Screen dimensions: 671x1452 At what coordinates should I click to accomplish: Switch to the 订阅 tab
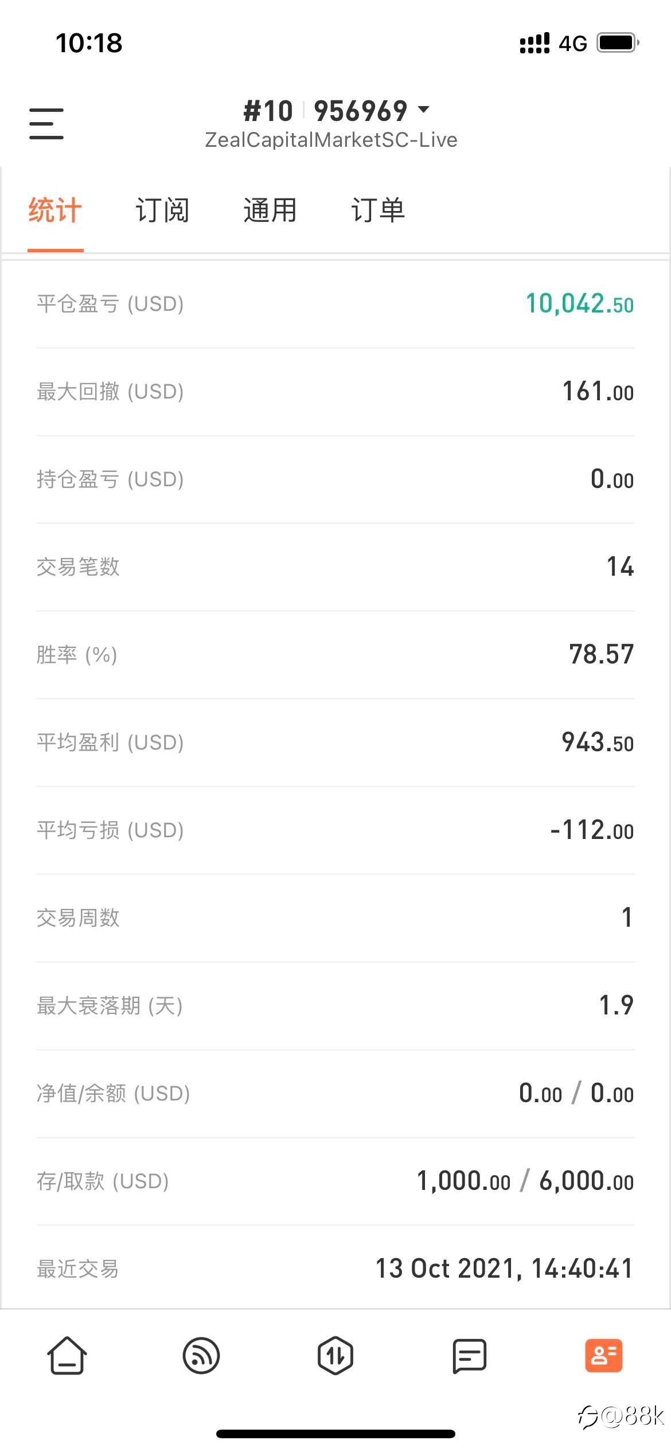tap(162, 210)
